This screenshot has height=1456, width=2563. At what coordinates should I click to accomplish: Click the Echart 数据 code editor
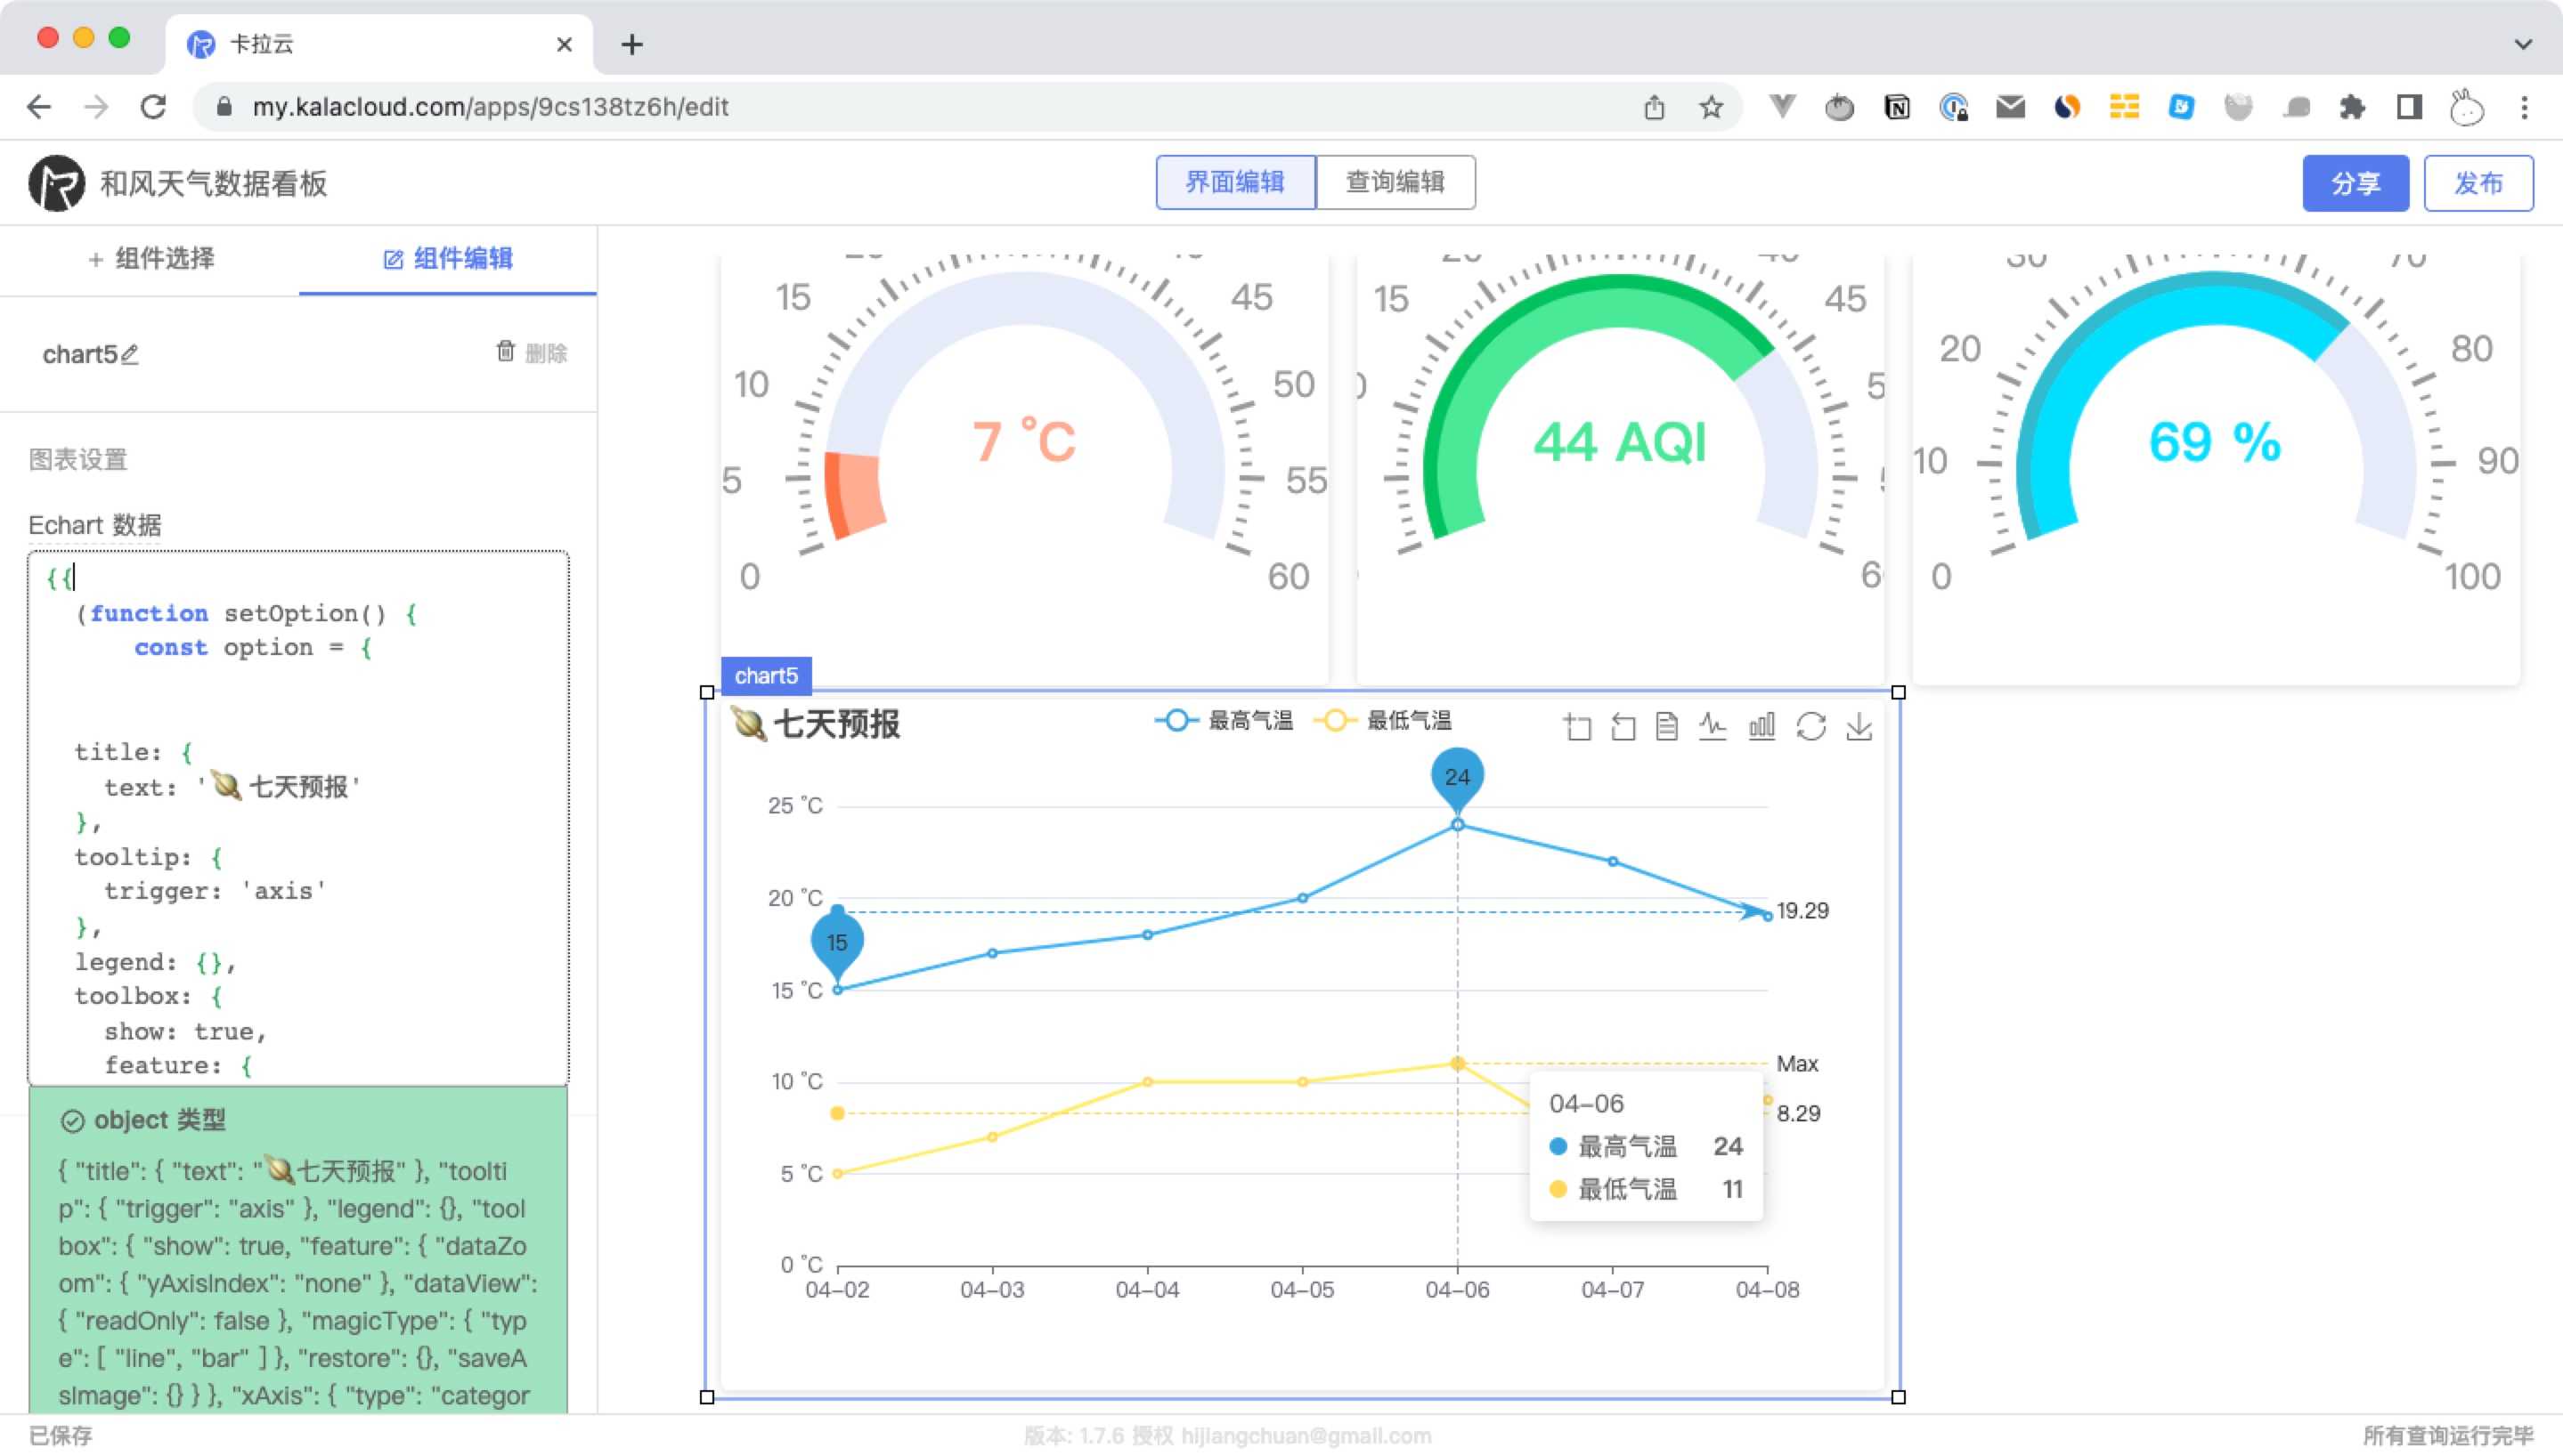click(x=298, y=817)
